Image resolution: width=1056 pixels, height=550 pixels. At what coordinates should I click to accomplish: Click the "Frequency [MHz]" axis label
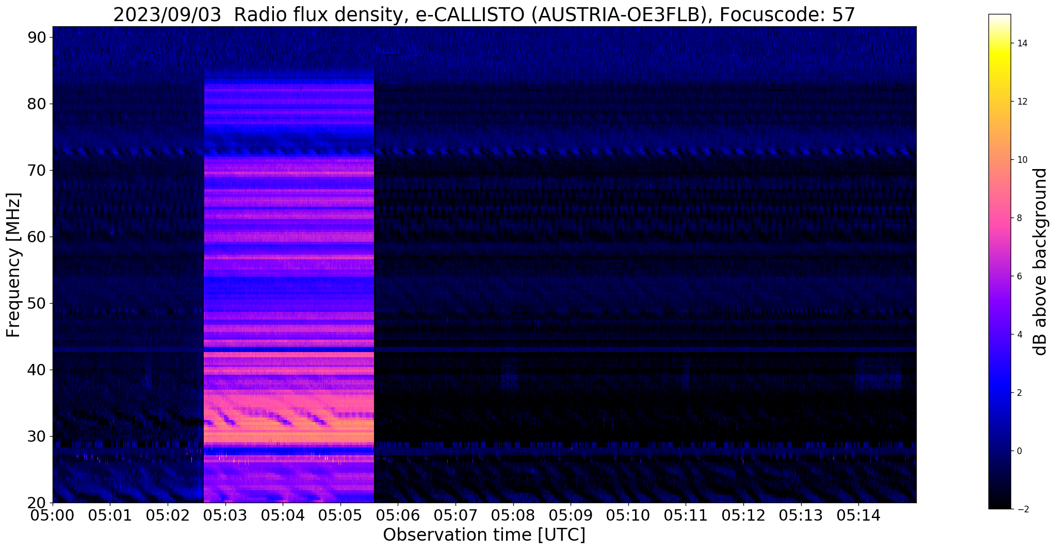tap(14, 265)
